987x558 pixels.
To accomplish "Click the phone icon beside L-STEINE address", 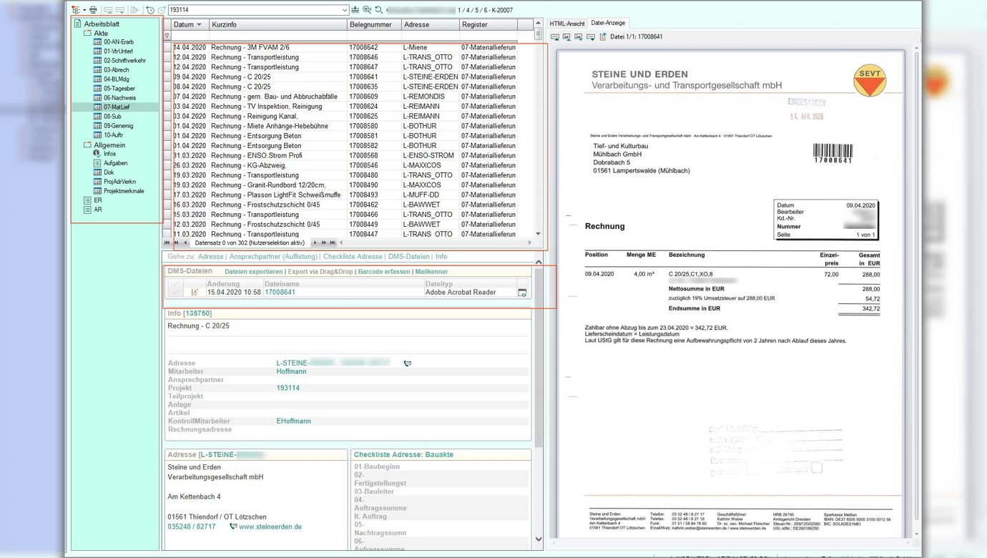I will pyautogui.click(x=408, y=363).
